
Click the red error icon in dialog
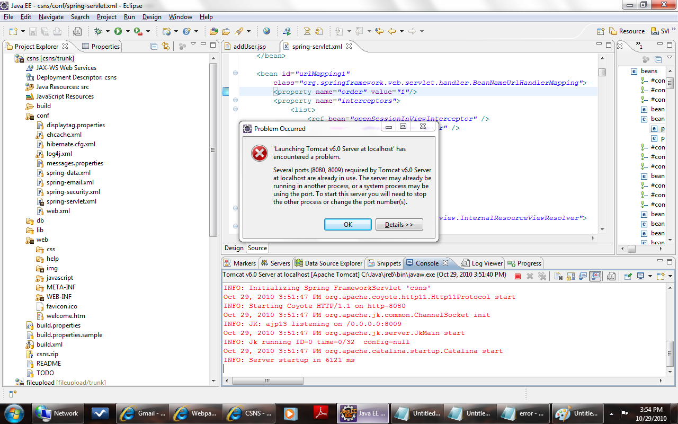(x=259, y=153)
